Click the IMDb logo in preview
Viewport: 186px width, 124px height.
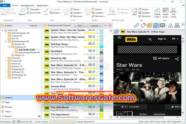[x=131, y=39]
